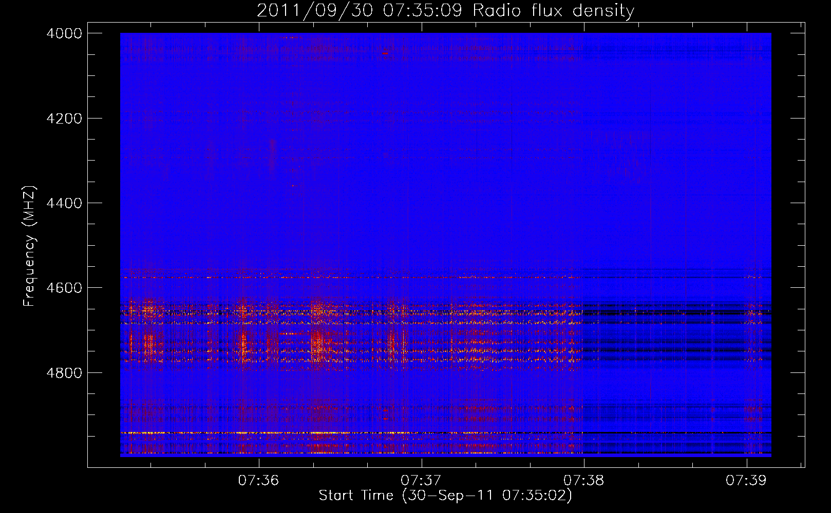
Task: Select the 4000 frequency tick label
Action: pos(64,33)
